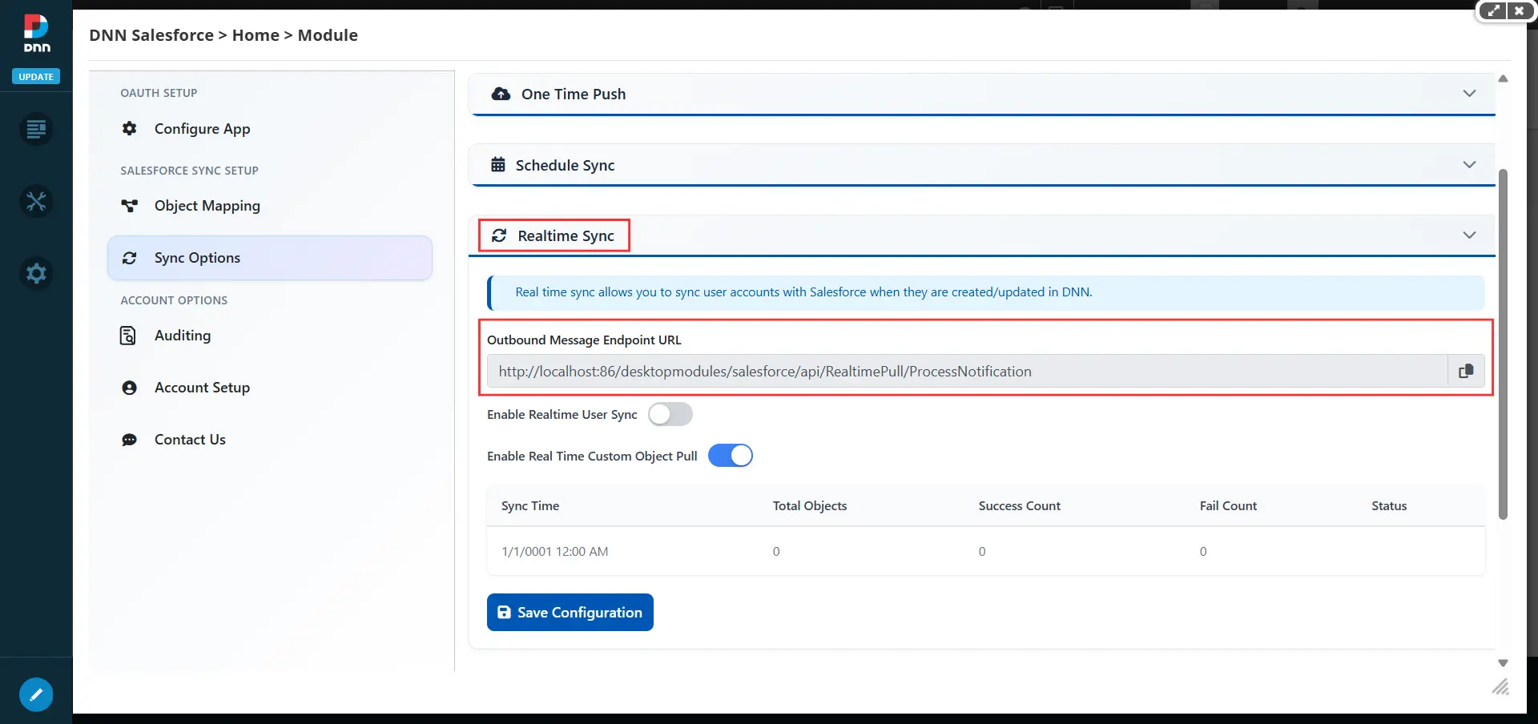Click the DNN Salesforce breadcrumb title
1538x724 pixels.
[x=151, y=35]
